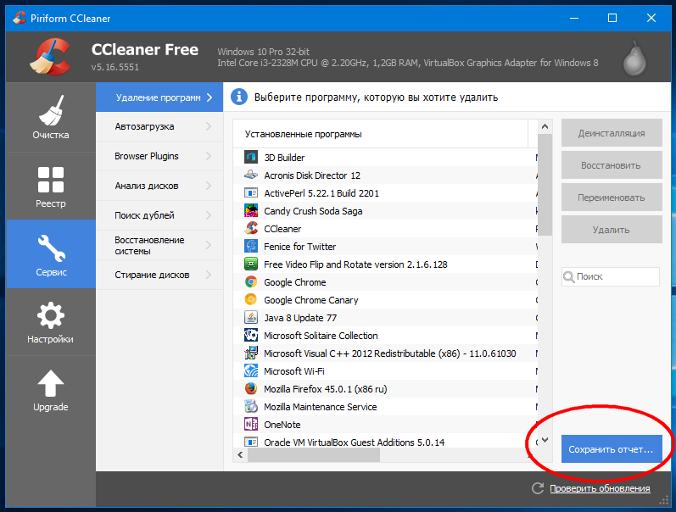Click the vertical scrollbar down arrow
Image resolution: width=676 pixels, height=512 pixels.
545,440
